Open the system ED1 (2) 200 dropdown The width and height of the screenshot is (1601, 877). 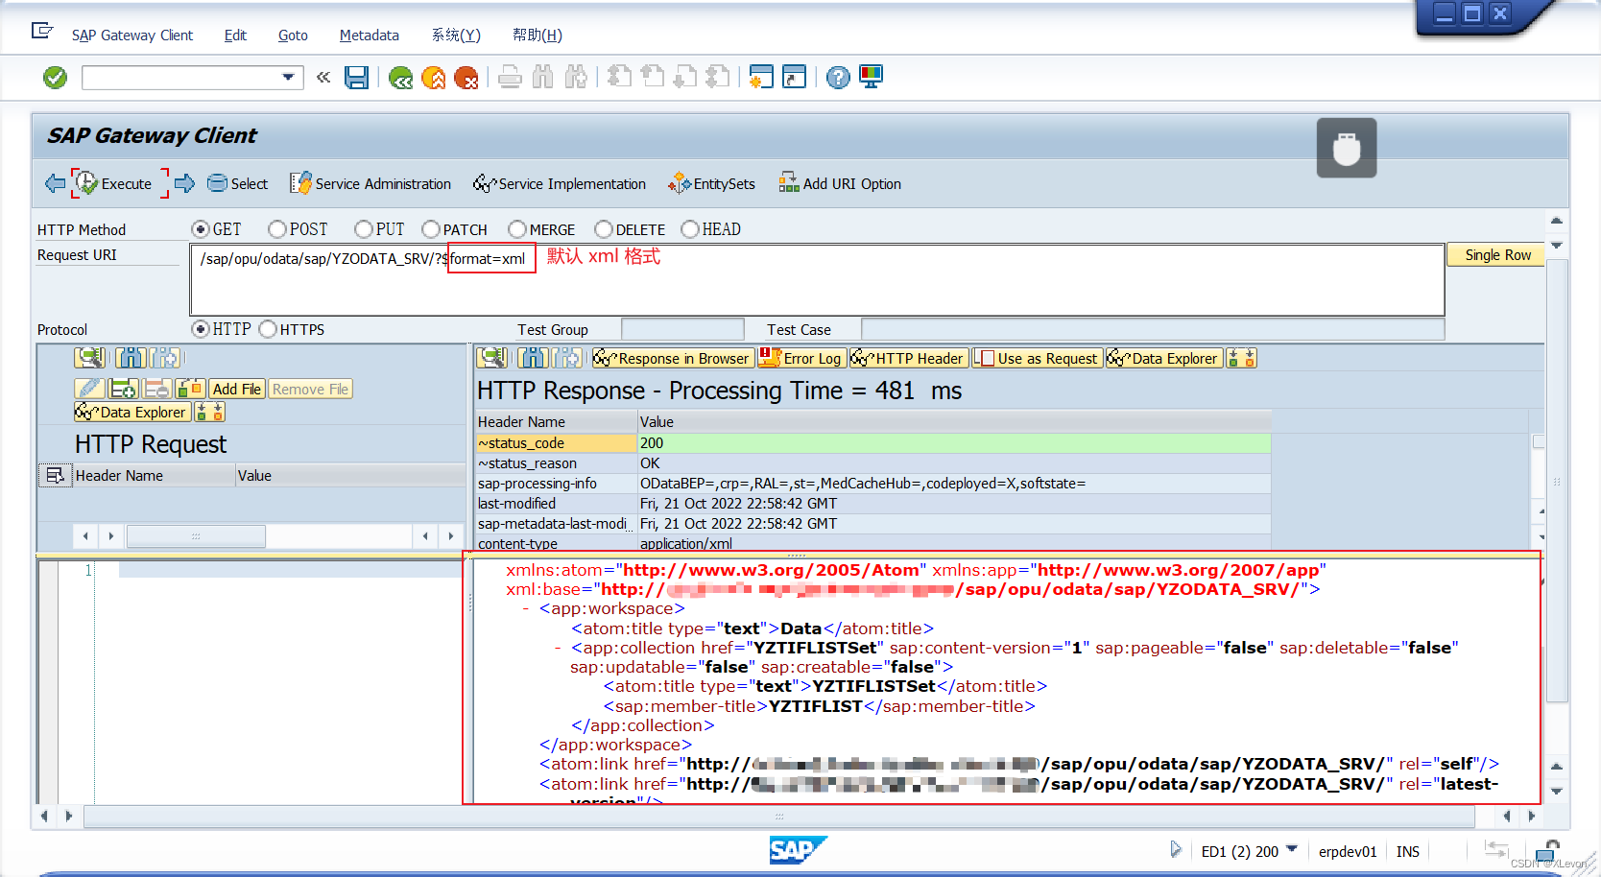pyautogui.click(x=1292, y=849)
